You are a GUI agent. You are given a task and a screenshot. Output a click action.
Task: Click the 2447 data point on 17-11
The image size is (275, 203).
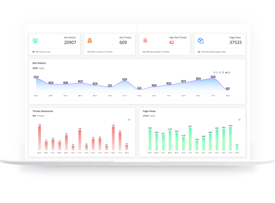click(213, 78)
